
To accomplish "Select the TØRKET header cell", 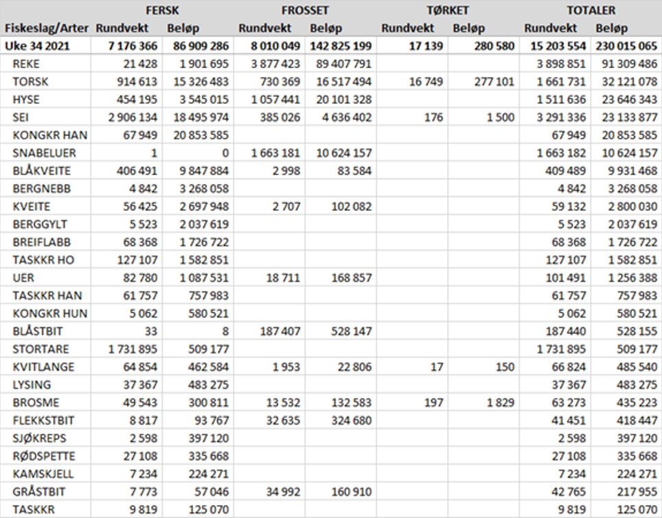I will point(448,11).
